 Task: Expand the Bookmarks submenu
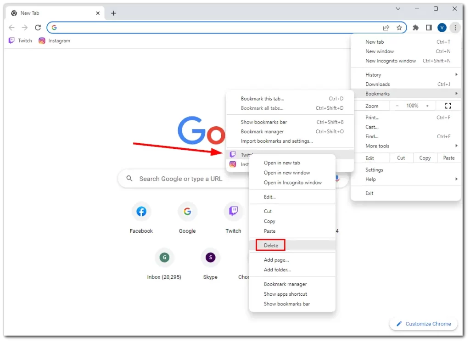(x=406, y=94)
